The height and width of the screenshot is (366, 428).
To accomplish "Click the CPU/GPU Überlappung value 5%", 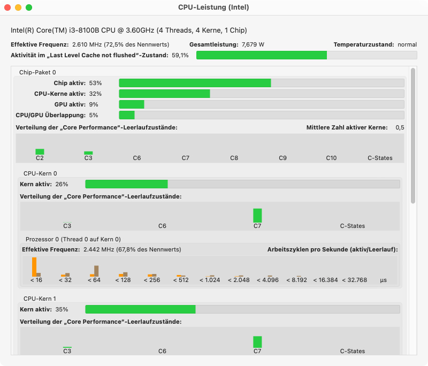I will pos(94,115).
